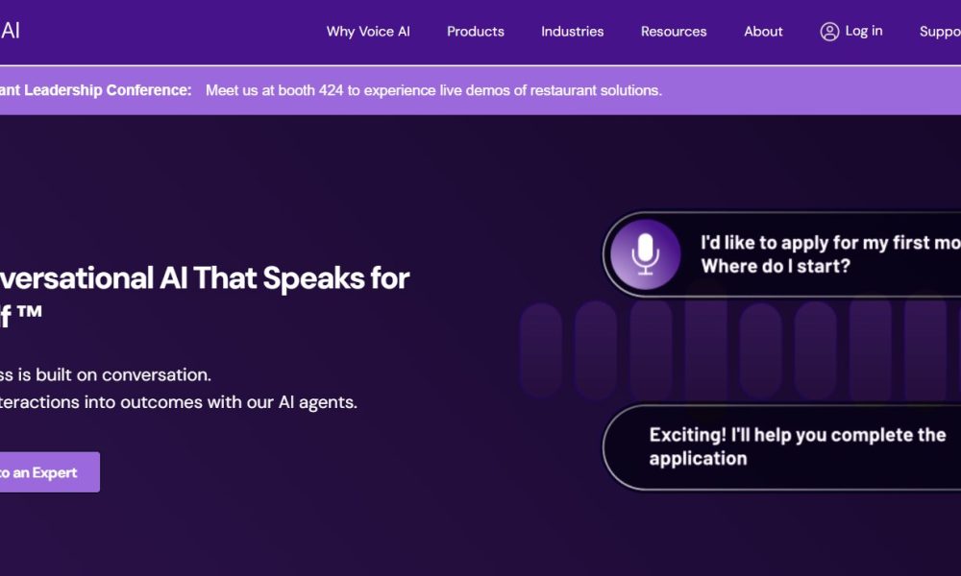Click the trademark symbol after the headline
961x576 pixels.
click(x=29, y=315)
